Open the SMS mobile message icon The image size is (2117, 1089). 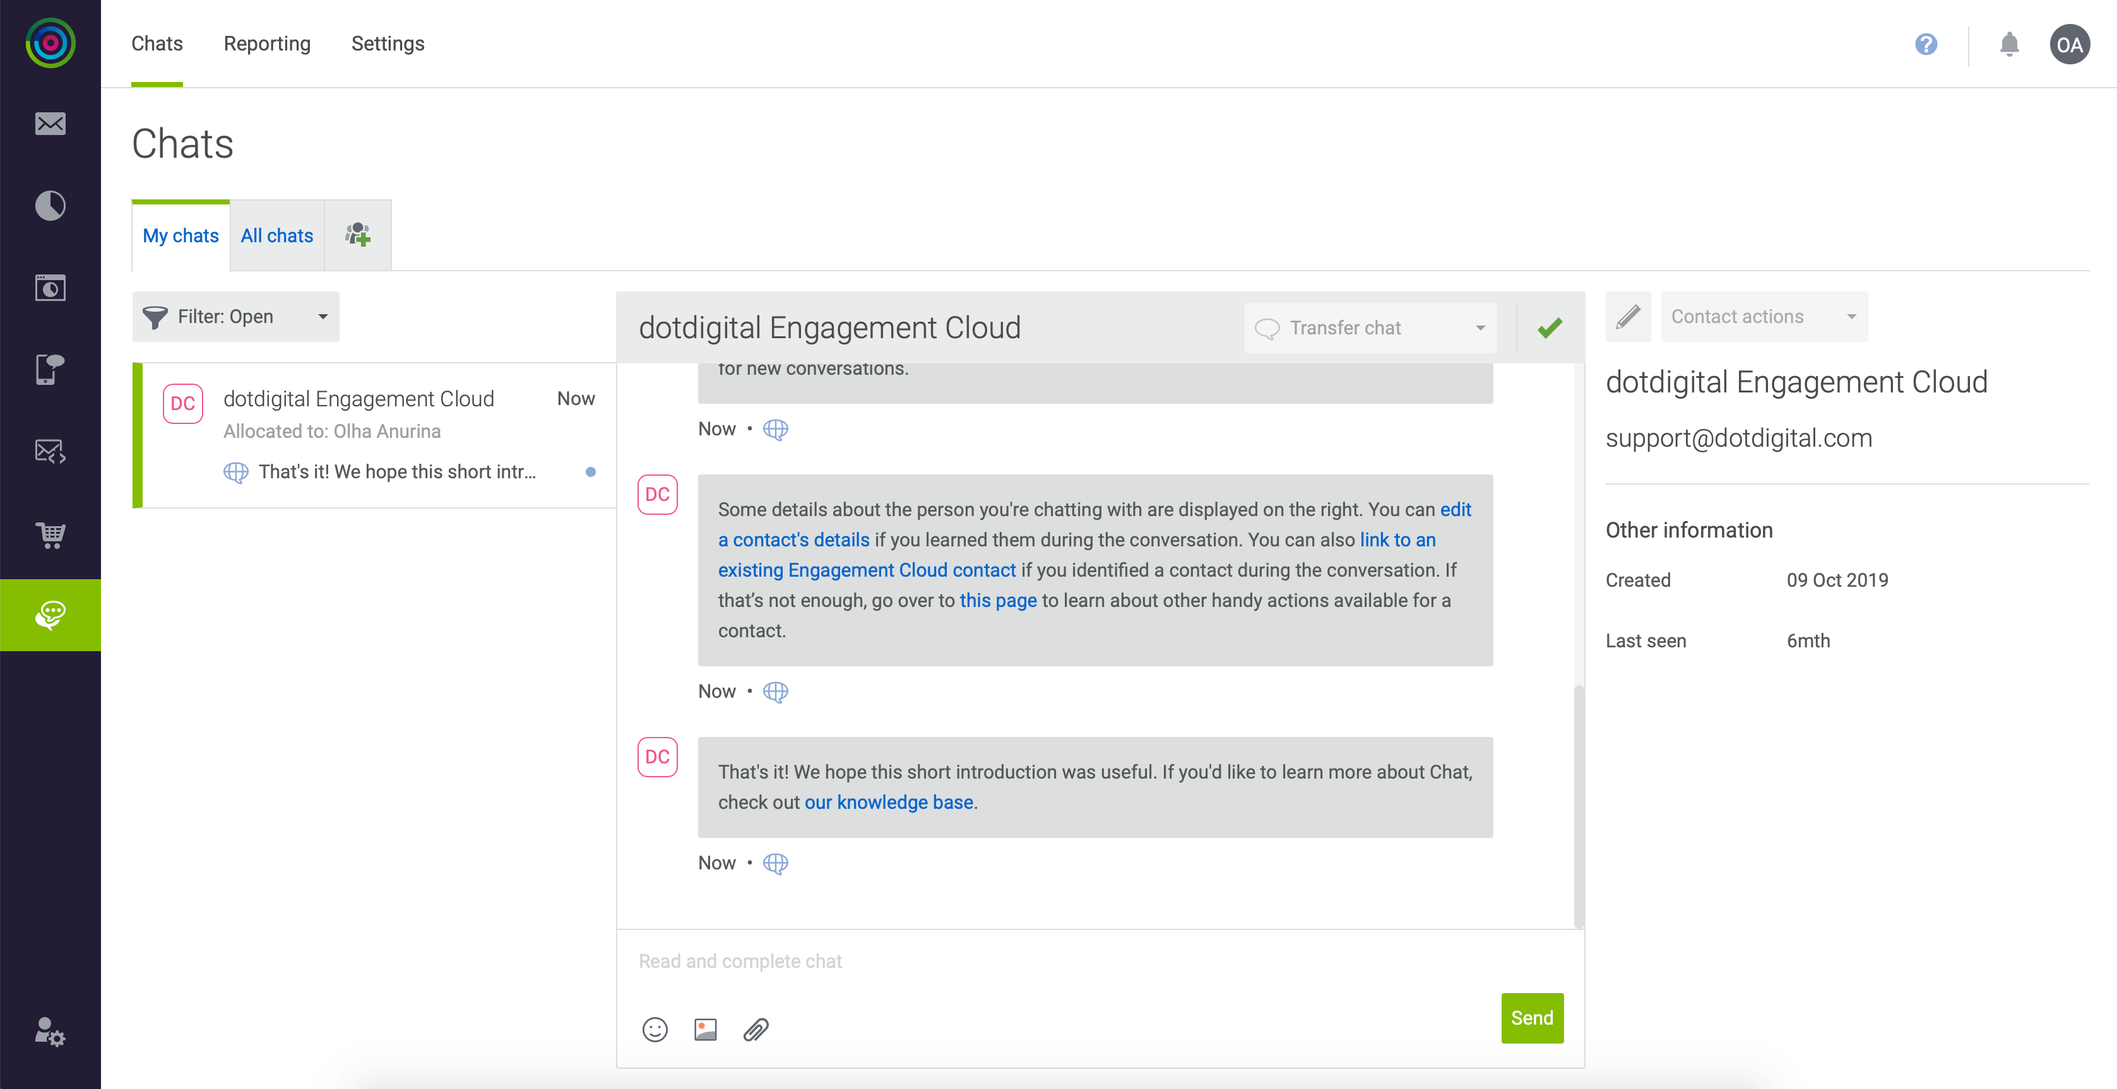(50, 368)
